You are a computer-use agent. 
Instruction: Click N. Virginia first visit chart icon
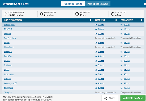(96, 88)
